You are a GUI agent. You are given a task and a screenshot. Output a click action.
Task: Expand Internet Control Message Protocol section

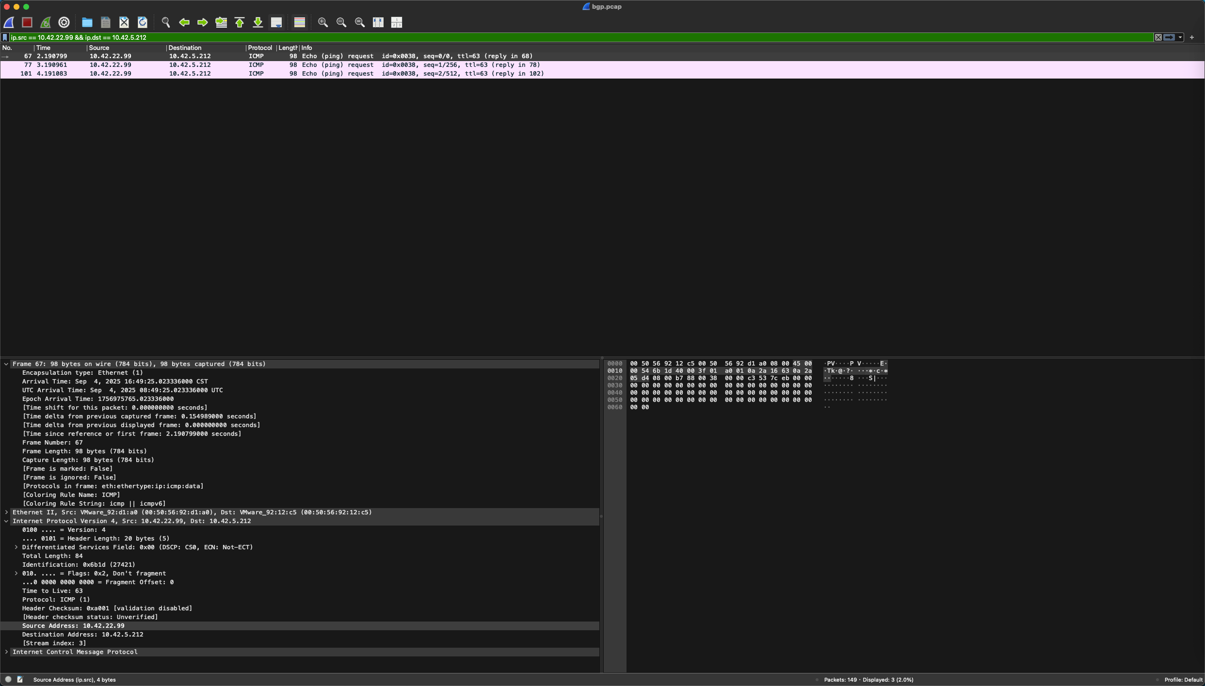pos(6,652)
